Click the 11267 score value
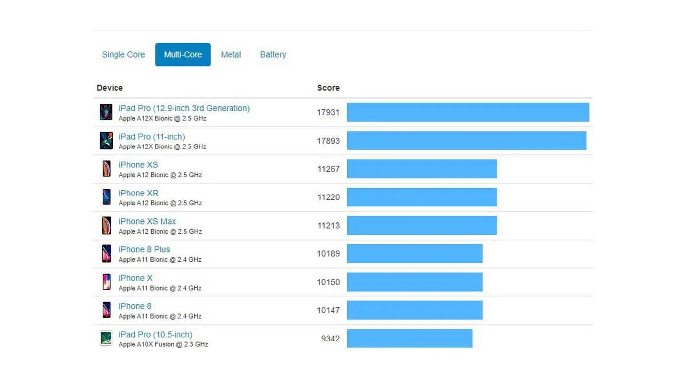694x390 pixels. [x=328, y=169]
